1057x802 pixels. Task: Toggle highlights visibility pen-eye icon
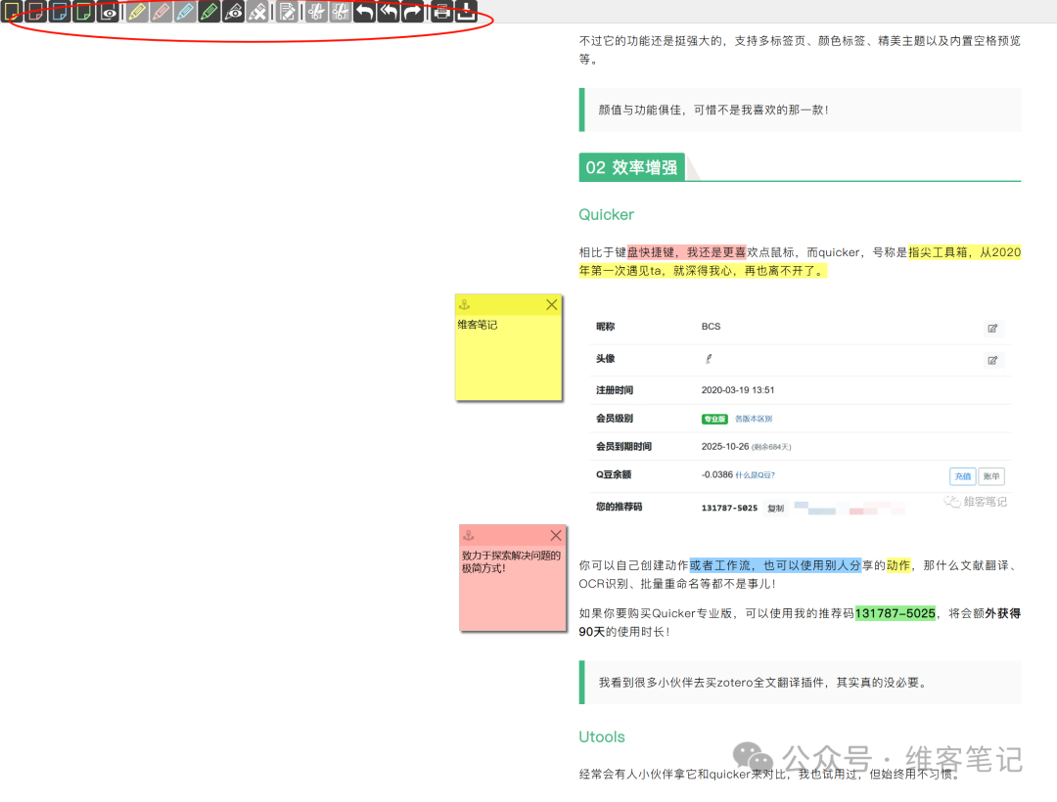pos(234,12)
